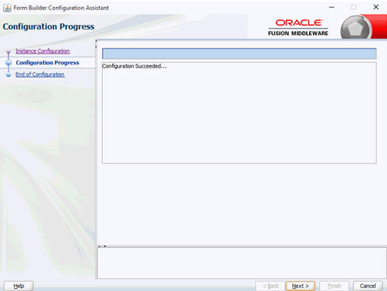Screen dimensions: 387x291
Task: Click the collapse arrows above the bottom pane
Action: click(102, 246)
